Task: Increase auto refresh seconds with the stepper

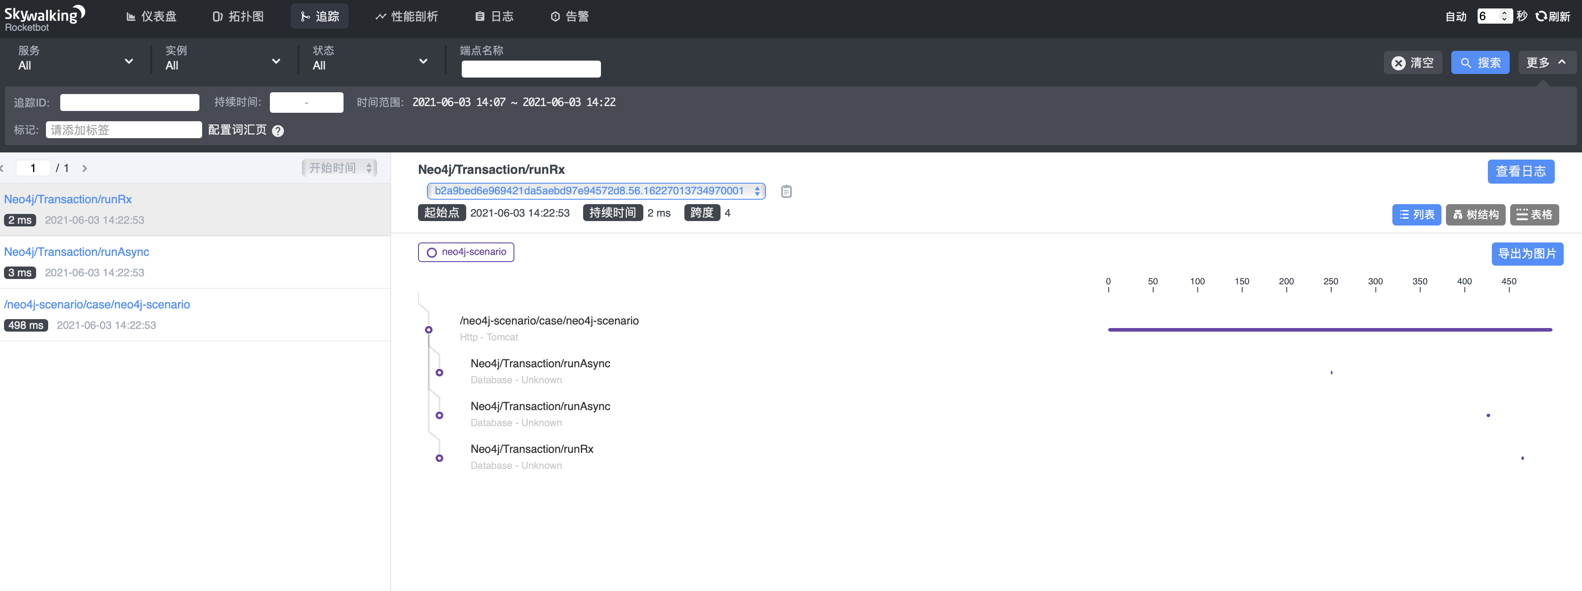Action: tap(1504, 12)
